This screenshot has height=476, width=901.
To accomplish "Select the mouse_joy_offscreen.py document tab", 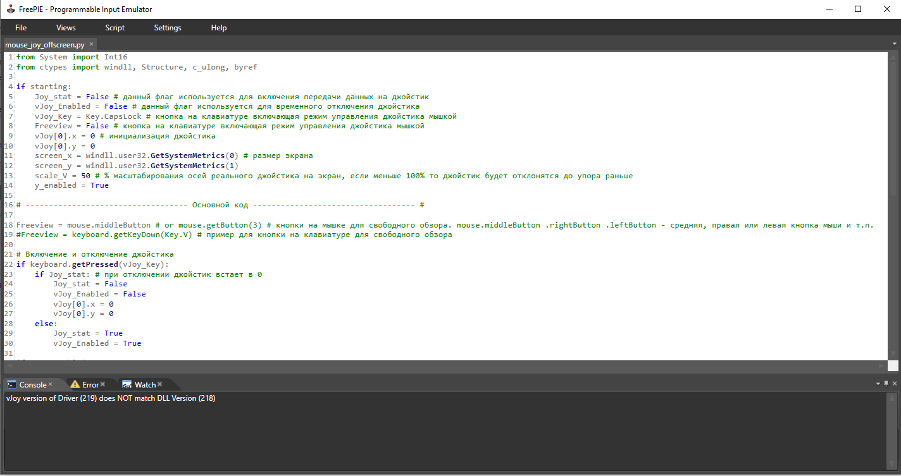I will (x=45, y=45).
